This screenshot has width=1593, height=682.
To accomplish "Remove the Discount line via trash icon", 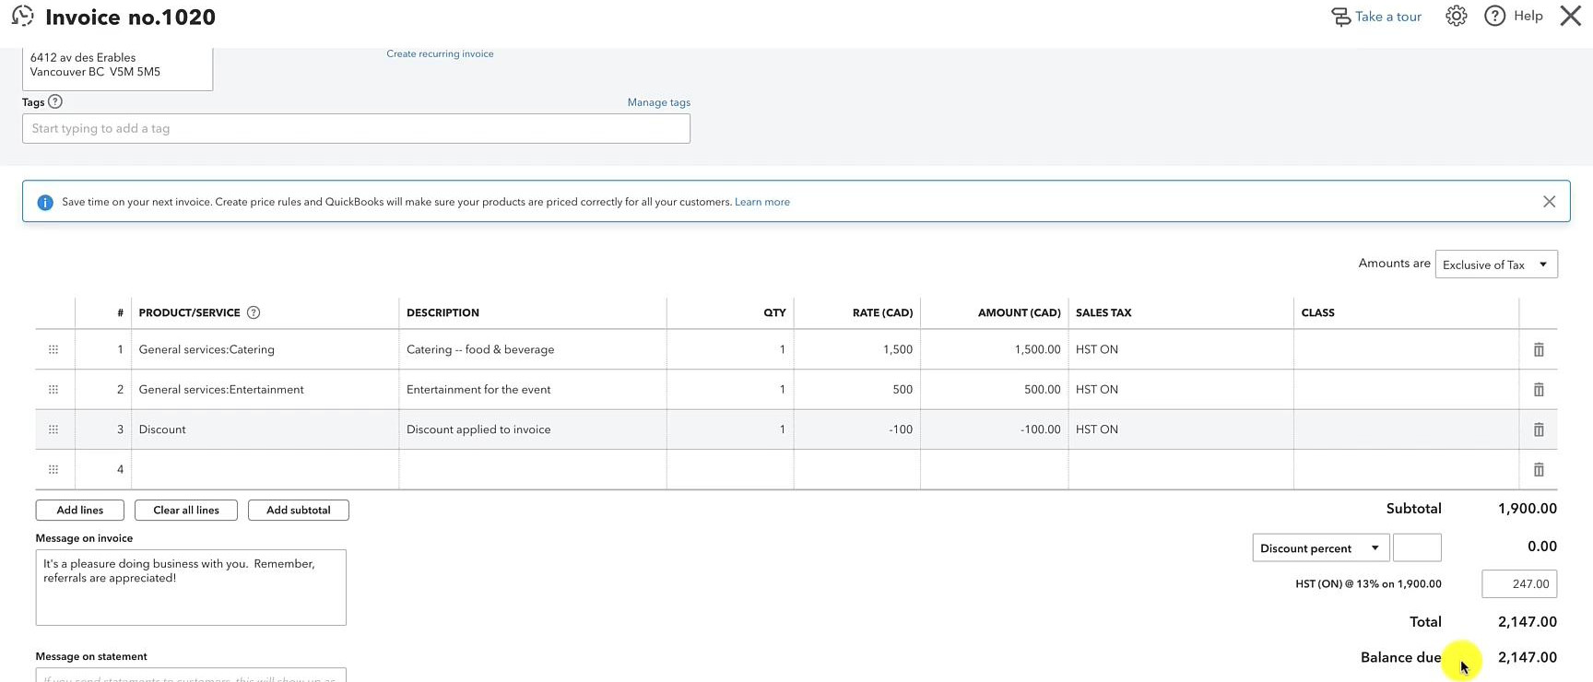I will (x=1538, y=429).
